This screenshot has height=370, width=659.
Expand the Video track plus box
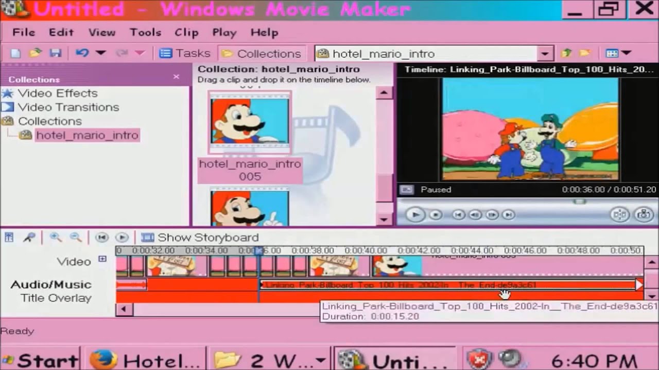pos(102,259)
